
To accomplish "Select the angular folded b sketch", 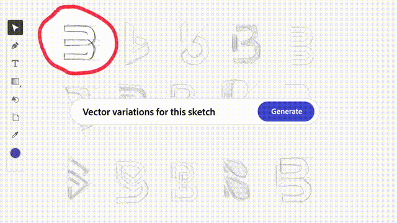I will click(136, 44).
